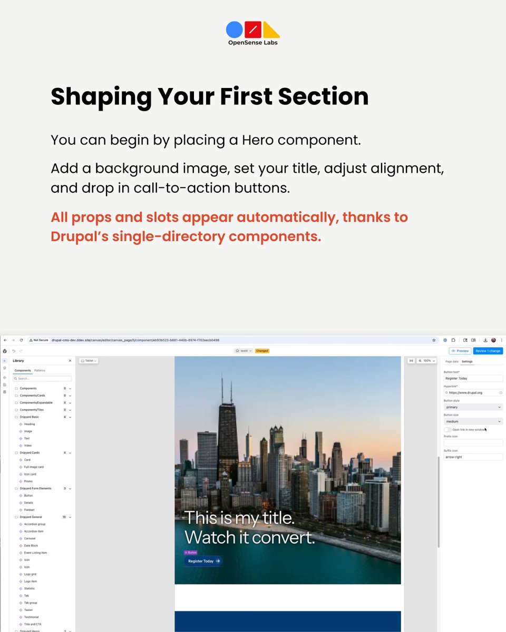The image size is (506, 632).
Task: Switch to the Patterns tab in Library
Action: (40, 371)
